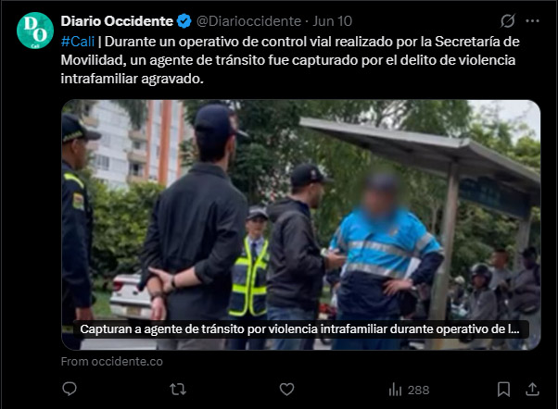Expand the tweet text about violencia intrafamiliar
This screenshot has height=409, width=558.
point(290,60)
